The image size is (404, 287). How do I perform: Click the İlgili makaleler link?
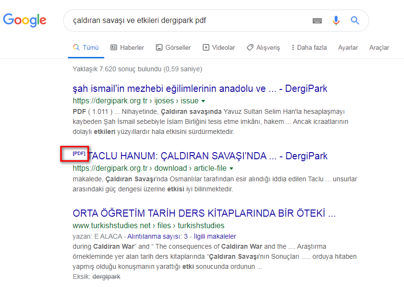215,236
